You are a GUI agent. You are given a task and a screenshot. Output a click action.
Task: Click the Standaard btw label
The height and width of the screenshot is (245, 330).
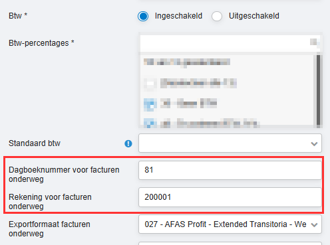pos(35,143)
